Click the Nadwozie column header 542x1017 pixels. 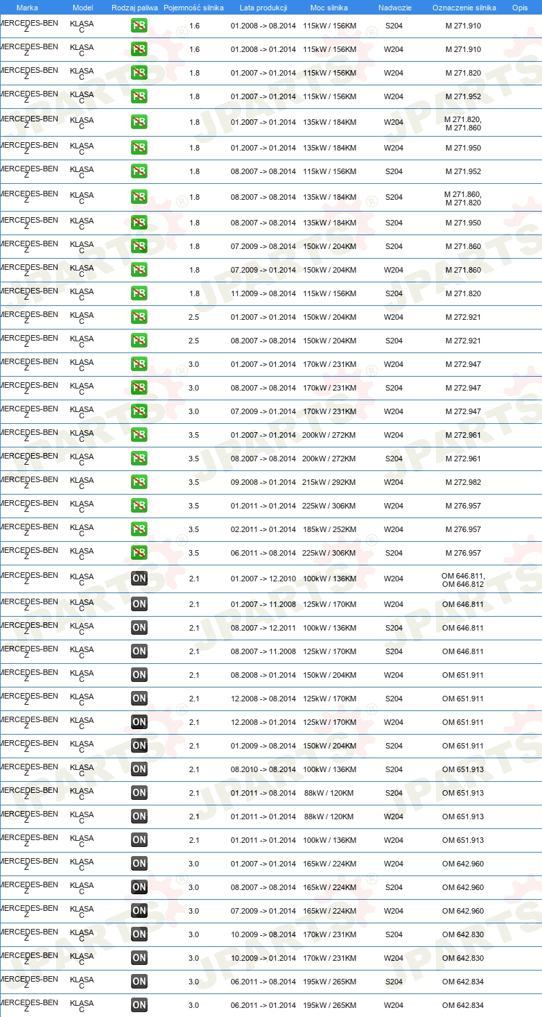tap(394, 8)
